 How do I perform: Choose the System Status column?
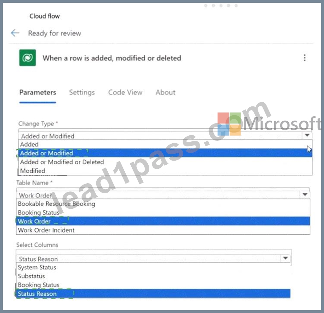[x=153, y=267]
